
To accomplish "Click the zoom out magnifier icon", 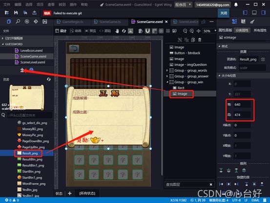I will (185, 31).
